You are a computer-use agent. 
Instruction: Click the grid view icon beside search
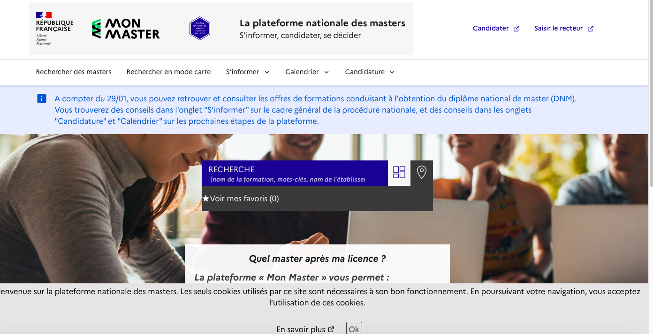pos(399,173)
